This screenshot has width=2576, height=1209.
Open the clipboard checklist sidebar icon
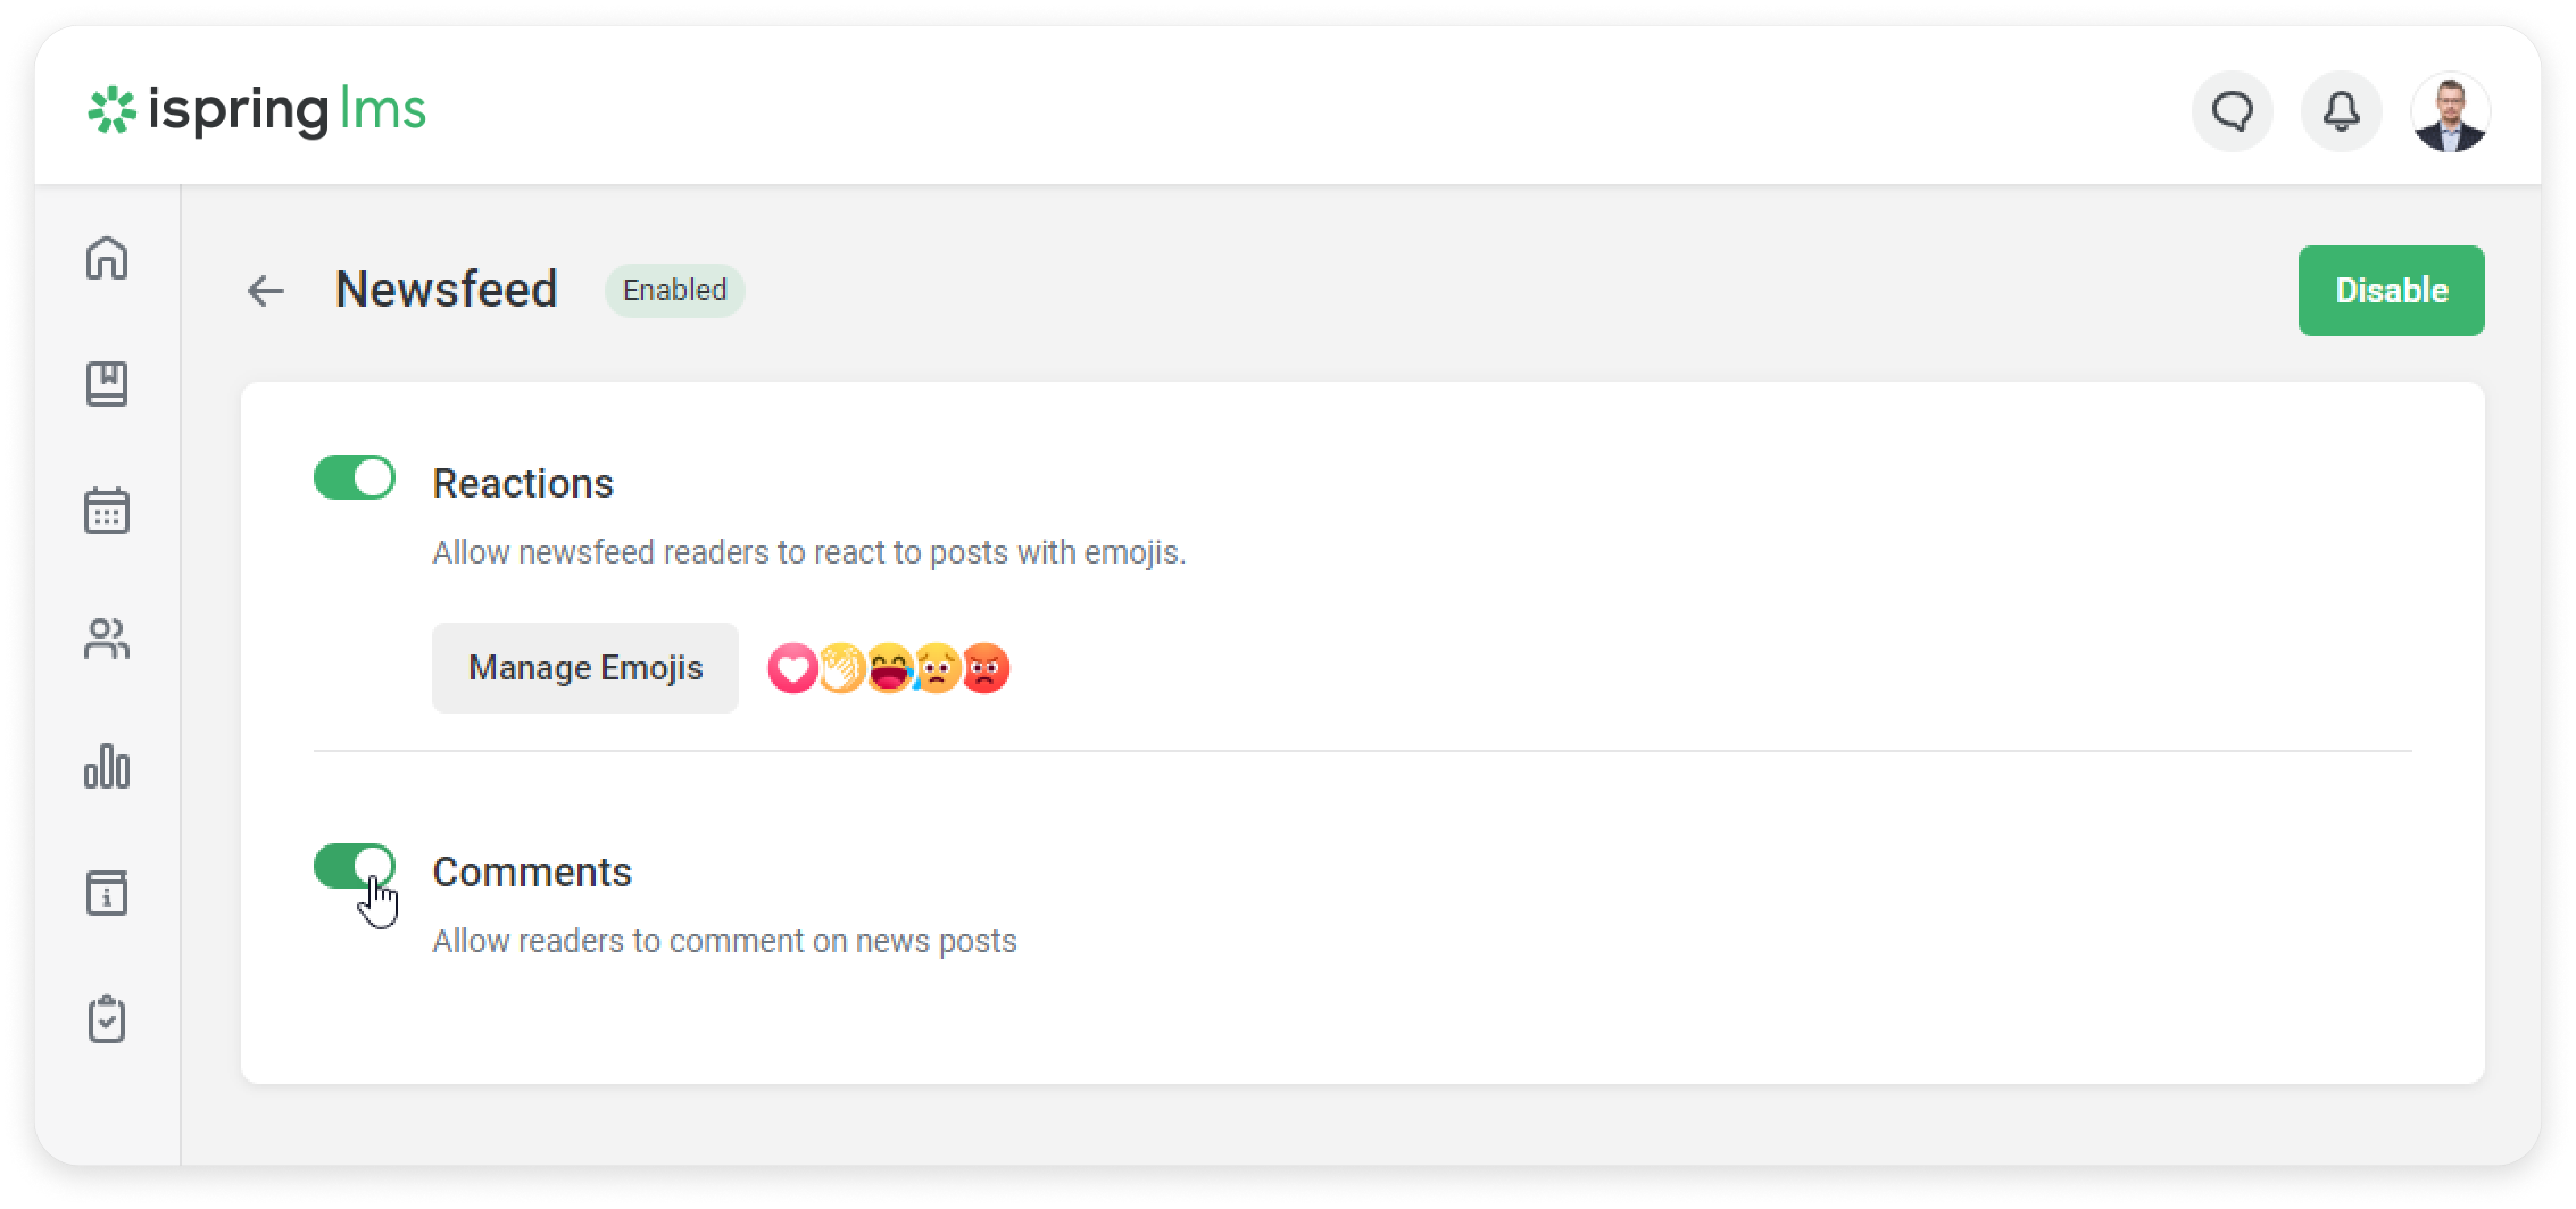(106, 1019)
